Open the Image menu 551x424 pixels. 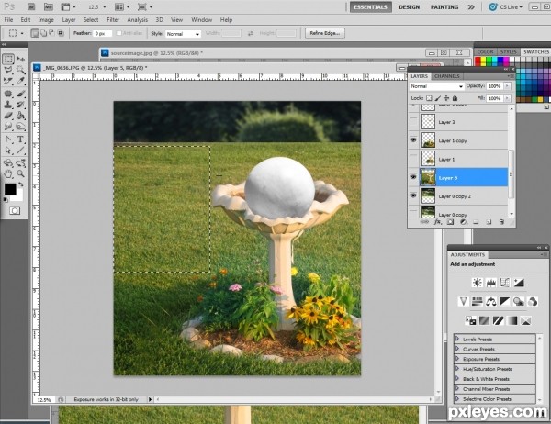(x=46, y=20)
